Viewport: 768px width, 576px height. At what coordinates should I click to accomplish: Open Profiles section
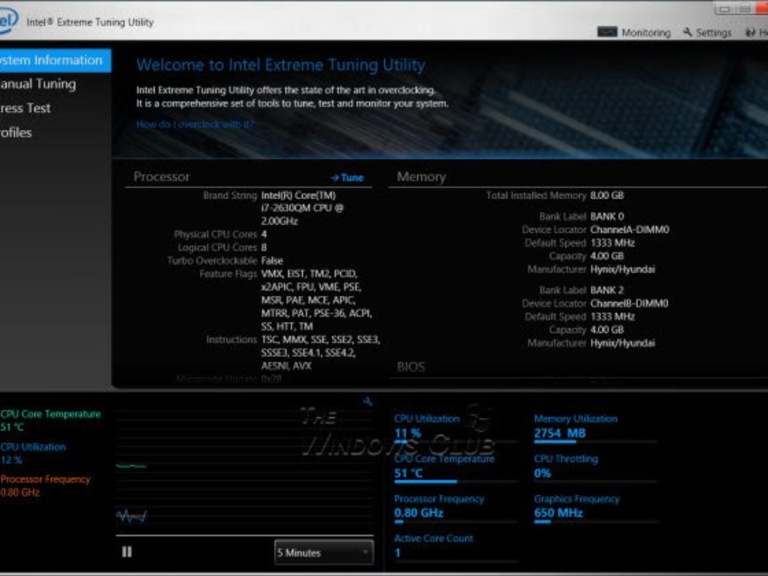click(16, 132)
